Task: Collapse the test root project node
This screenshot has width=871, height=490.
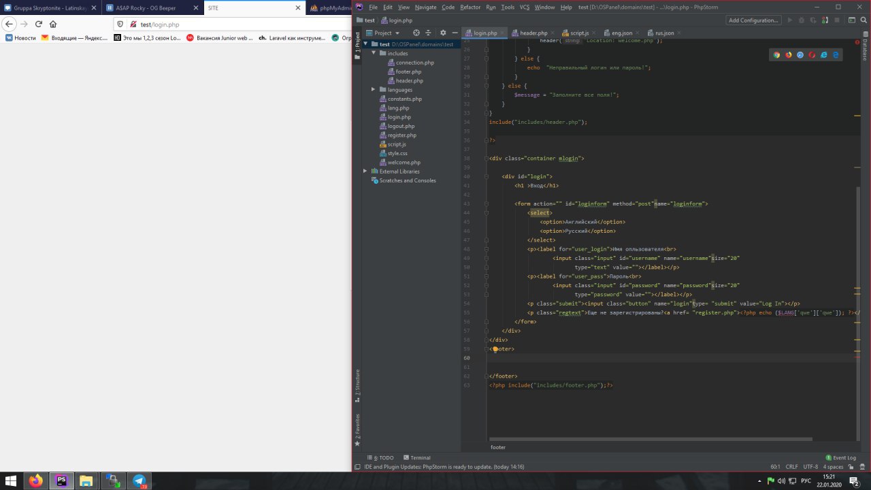Action: coord(365,44)
